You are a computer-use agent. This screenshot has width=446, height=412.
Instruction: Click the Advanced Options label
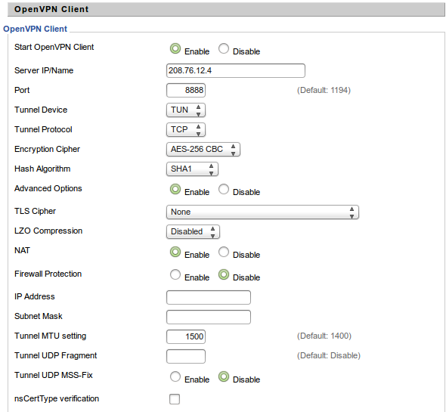tap(48, 188)
